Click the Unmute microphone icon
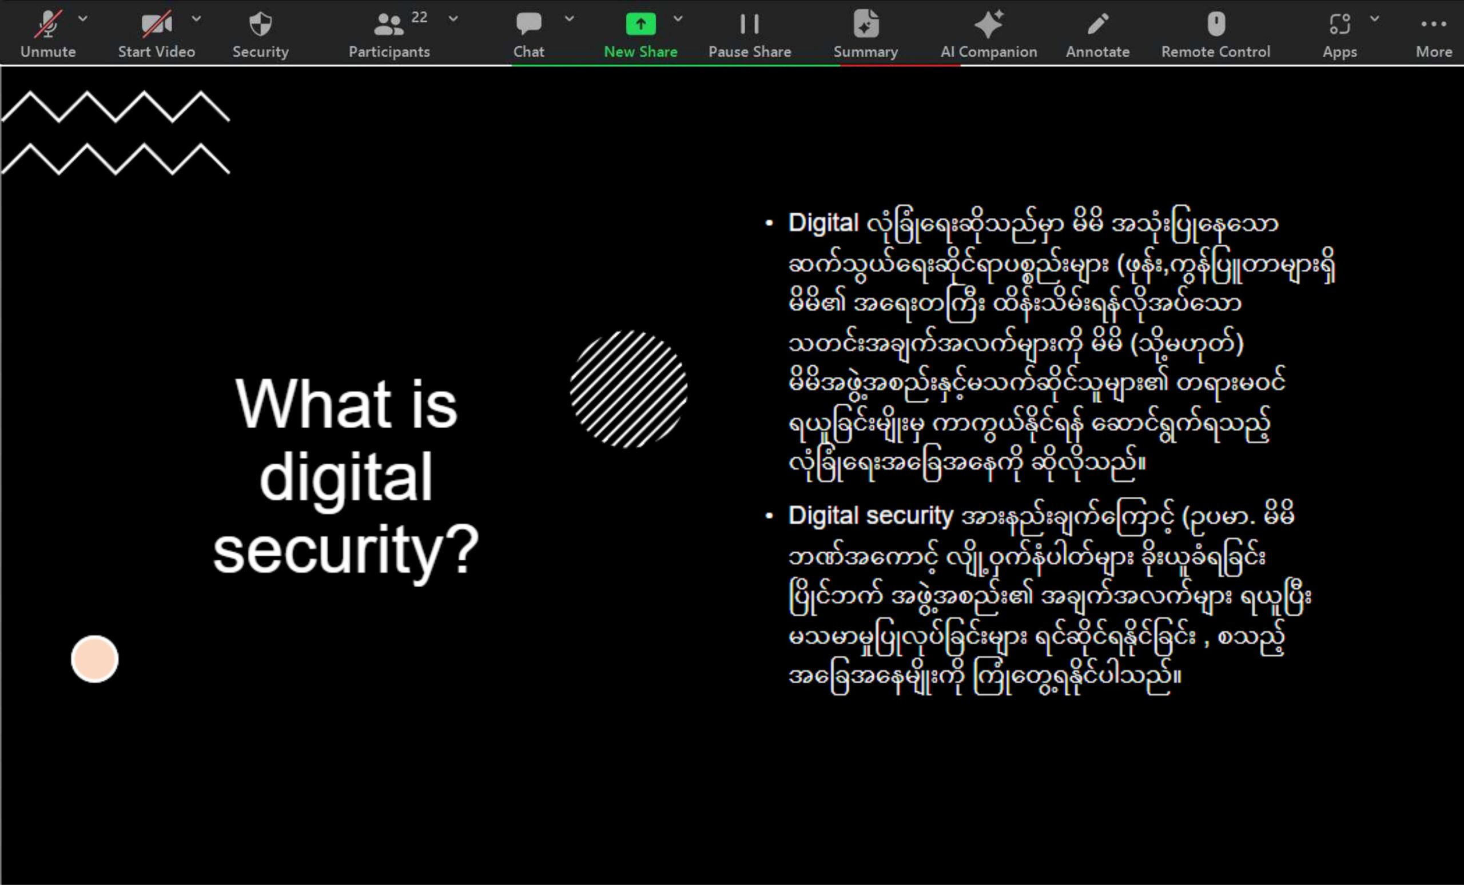 point(47,25)
